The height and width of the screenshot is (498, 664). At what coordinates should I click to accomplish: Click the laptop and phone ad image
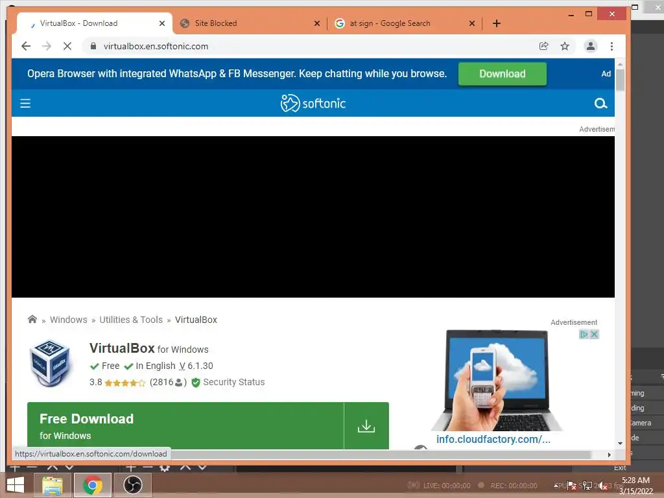coord(497,380)
